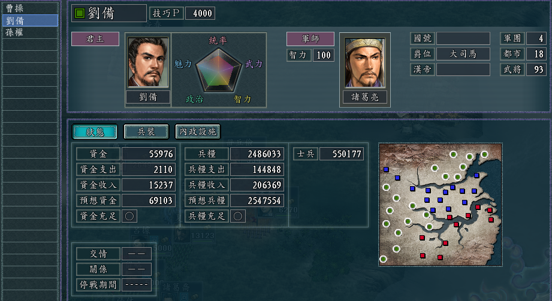This screenshot has height=301, width=552.
Task: Click the 軍師 strategist label button
Action: 310,39
